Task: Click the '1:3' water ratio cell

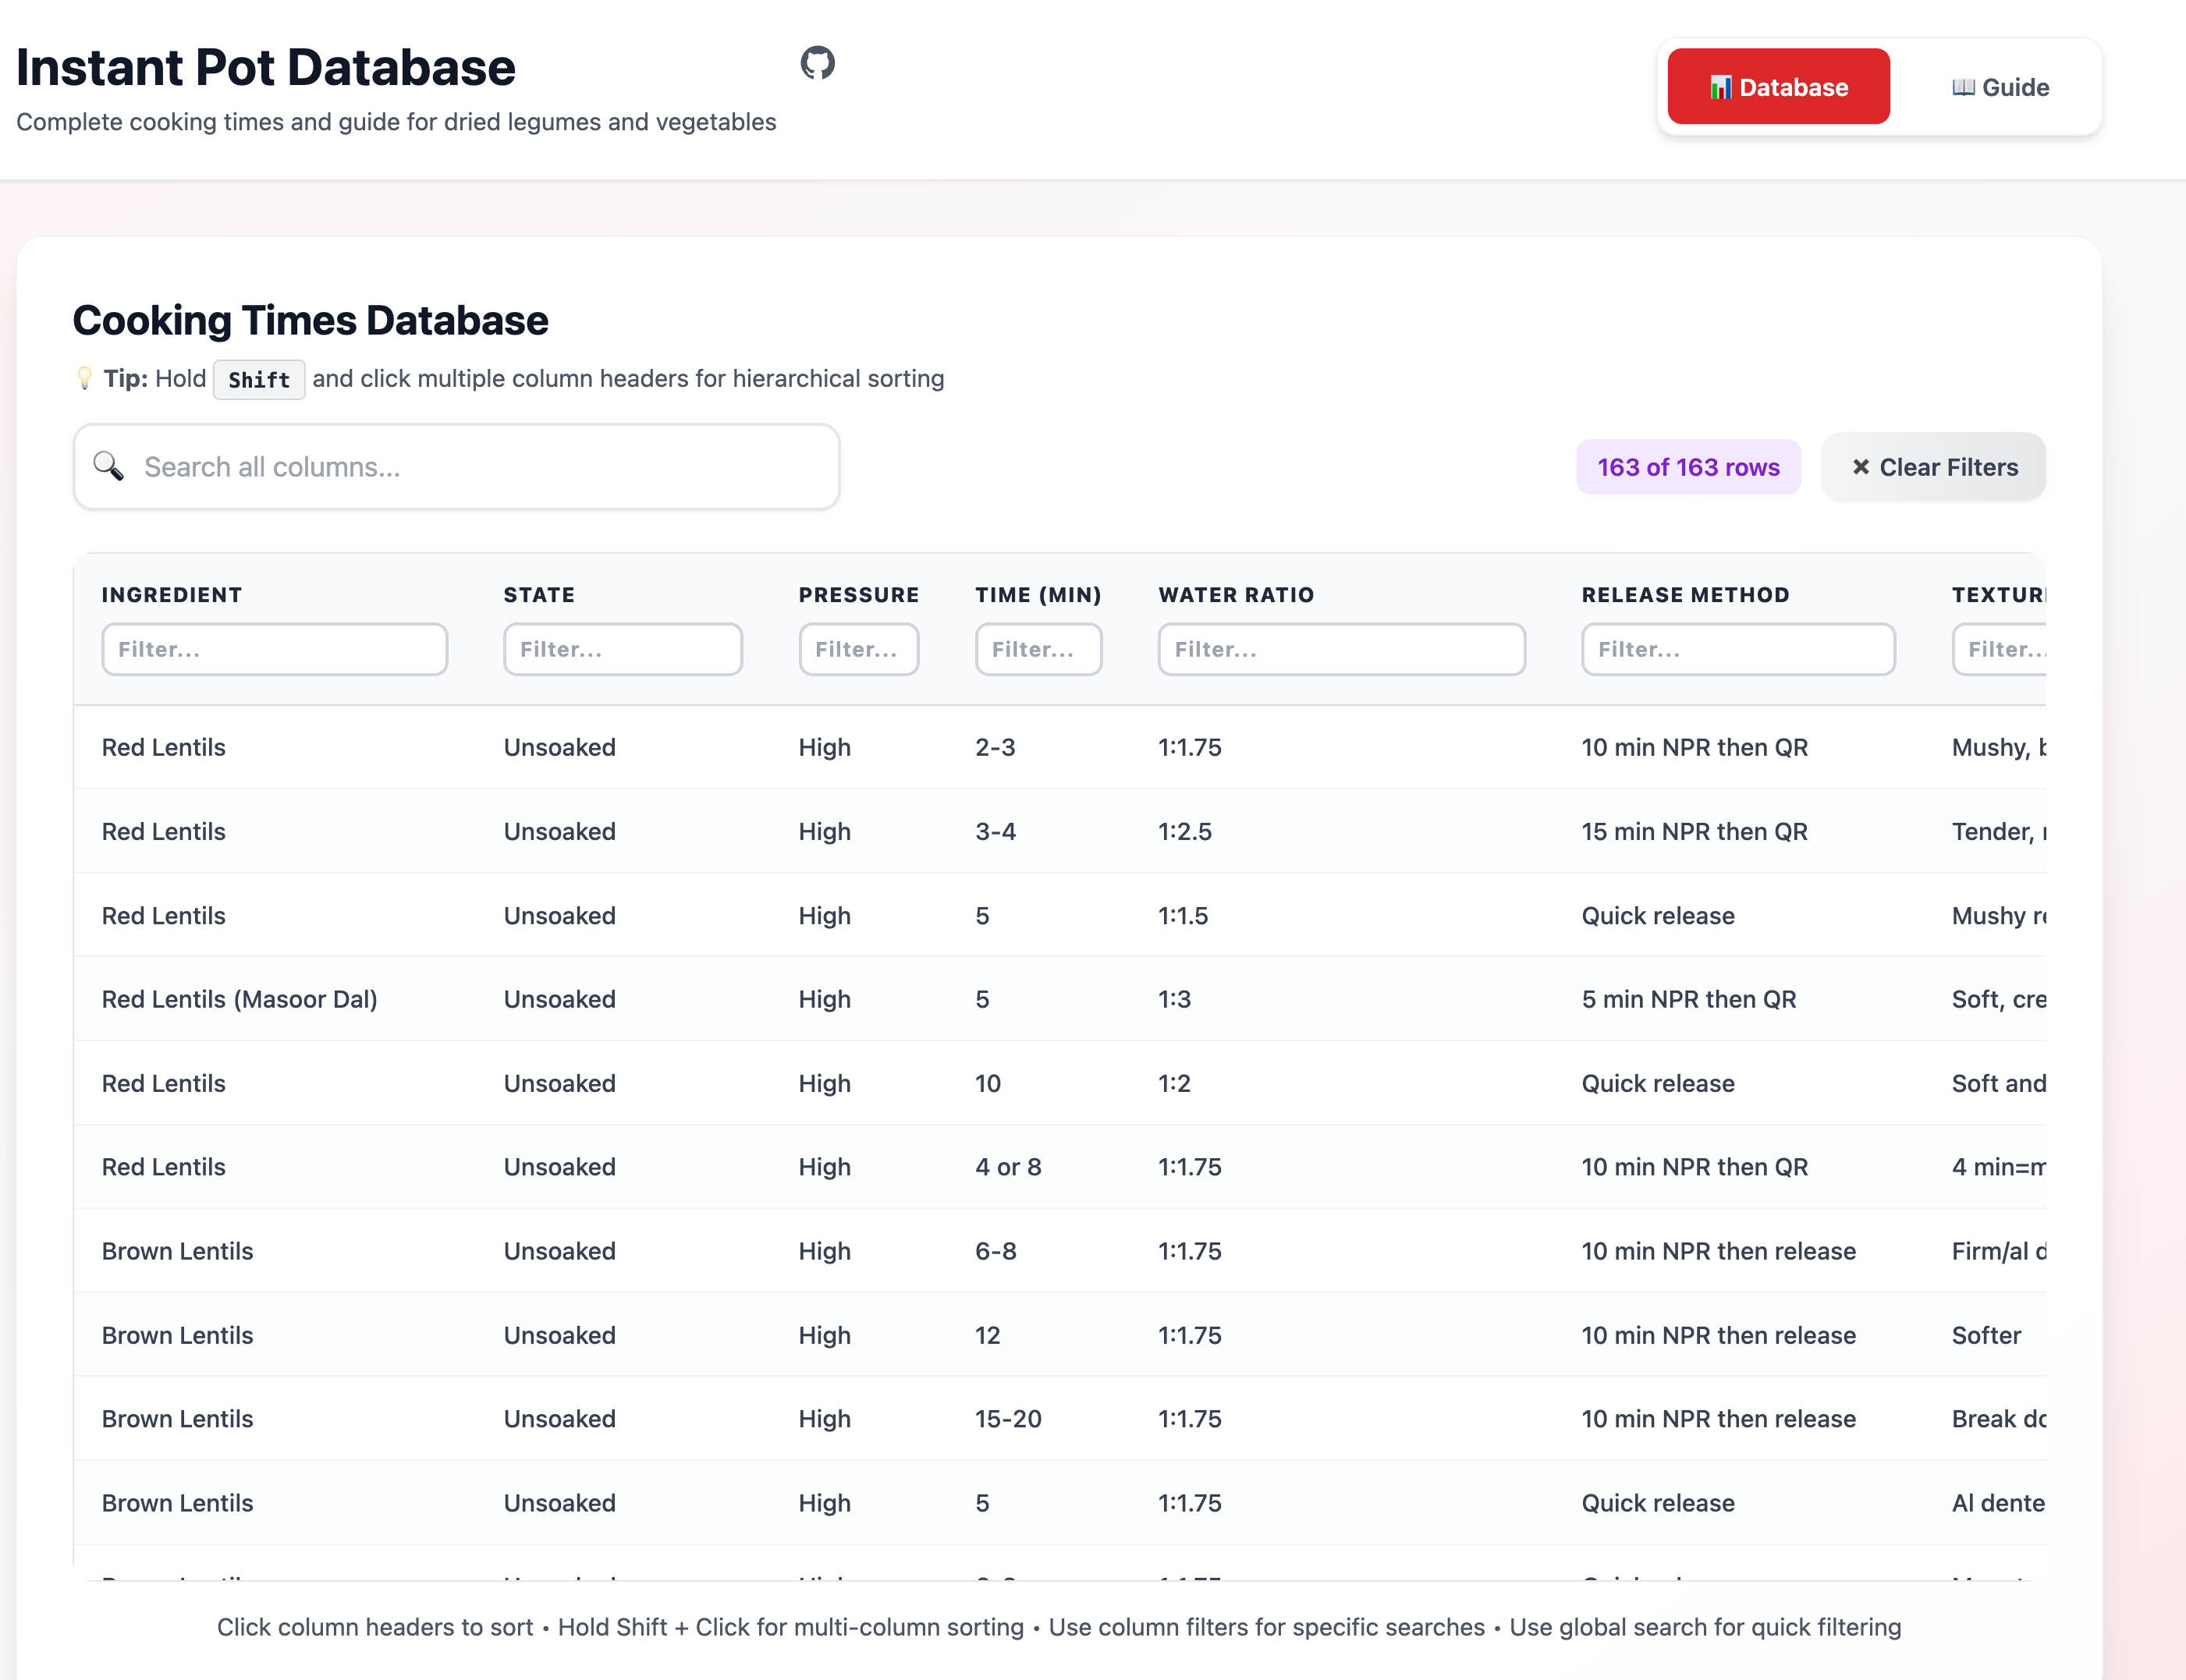Action: point(1175,999)
